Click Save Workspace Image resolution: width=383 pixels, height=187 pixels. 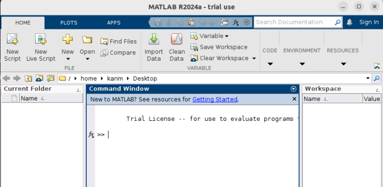(x=219, y=47)
